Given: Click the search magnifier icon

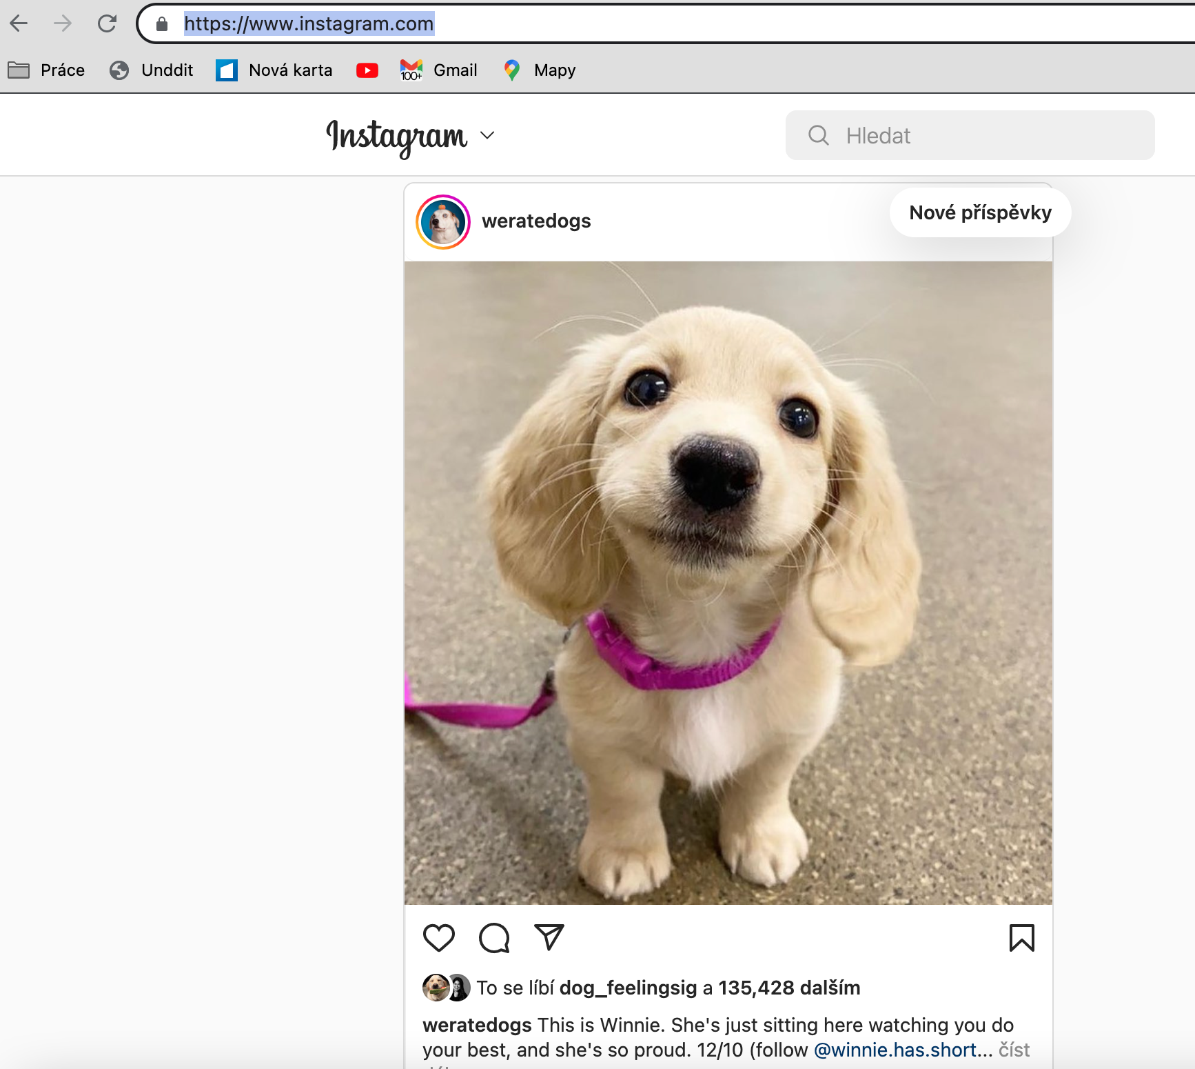Looking at the screenshot, I should coord(818,135).
